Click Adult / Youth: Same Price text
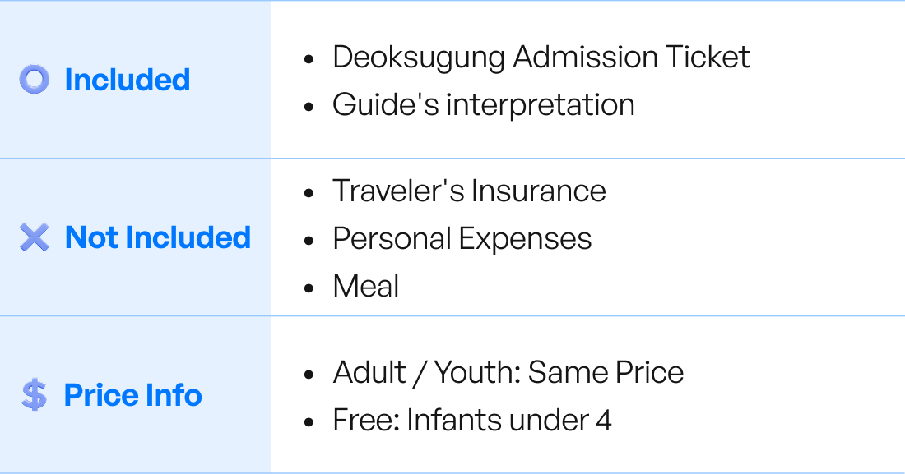 pos(508,373)
